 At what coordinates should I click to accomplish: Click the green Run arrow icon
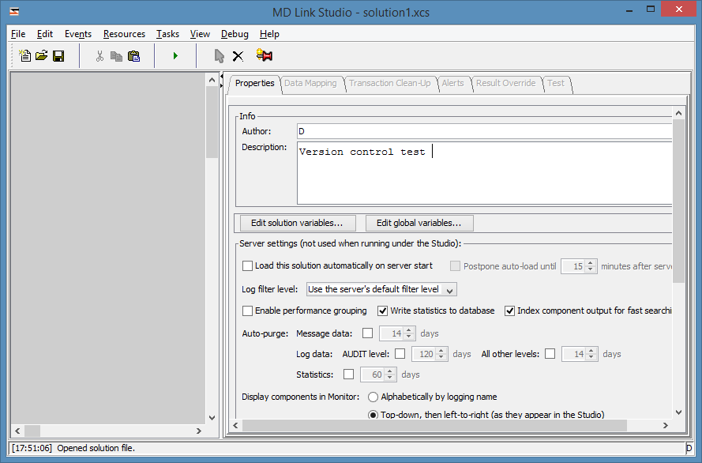pyautogui.click(x=175, y=55)
